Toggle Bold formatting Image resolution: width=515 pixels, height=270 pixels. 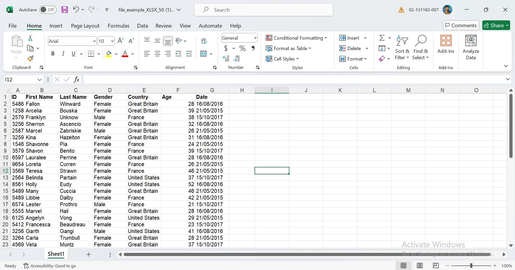coord(53,54)
